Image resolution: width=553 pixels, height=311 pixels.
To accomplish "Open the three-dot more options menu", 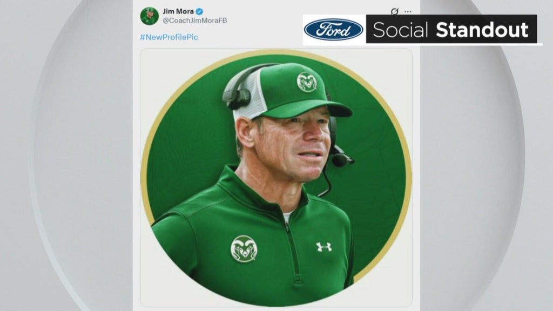I will [x=408, y=11].
